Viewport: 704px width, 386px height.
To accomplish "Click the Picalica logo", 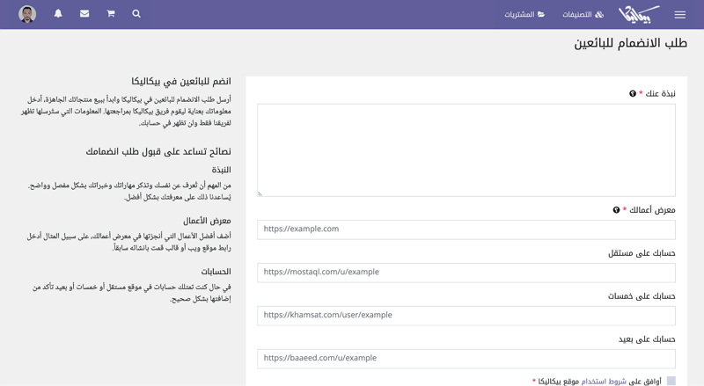I will 639,14.
